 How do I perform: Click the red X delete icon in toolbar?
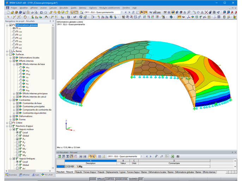pos(206,12)
